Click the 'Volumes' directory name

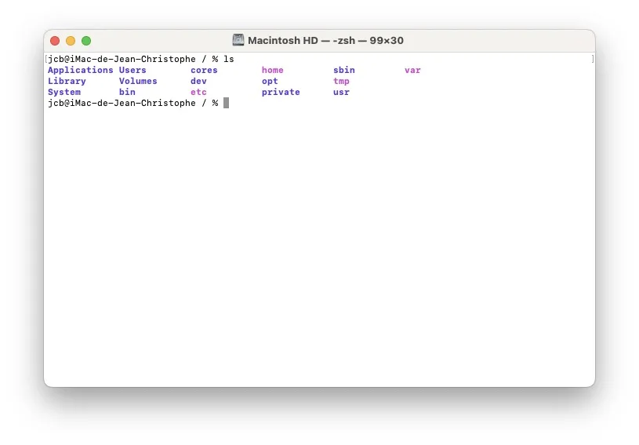point(138,81)
